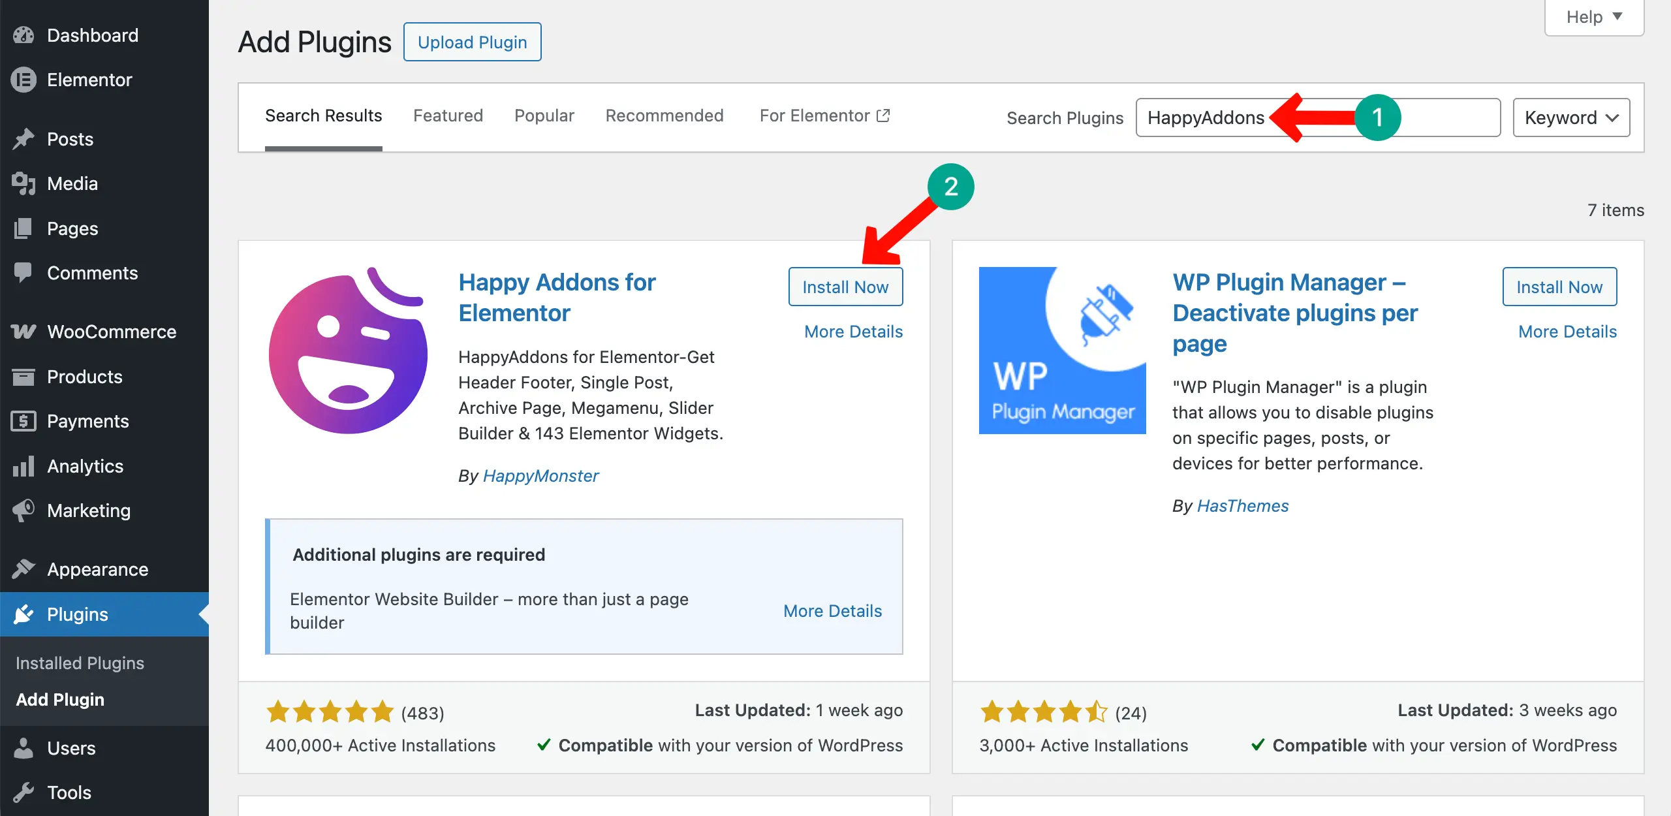Screen dimensions: 1671x816
Task: Click the '7 items' results count
Action: (1616, 210)
